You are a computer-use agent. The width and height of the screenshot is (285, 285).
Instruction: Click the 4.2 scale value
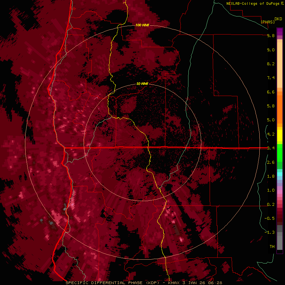pos(271,134)
